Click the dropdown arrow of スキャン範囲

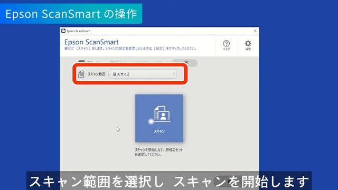click(x=174, y=74)
